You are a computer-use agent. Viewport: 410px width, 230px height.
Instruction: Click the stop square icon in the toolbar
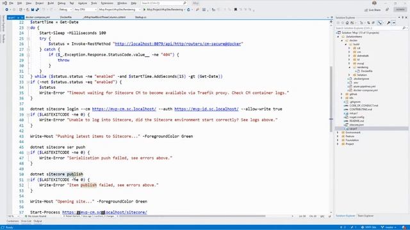(235, 10)
